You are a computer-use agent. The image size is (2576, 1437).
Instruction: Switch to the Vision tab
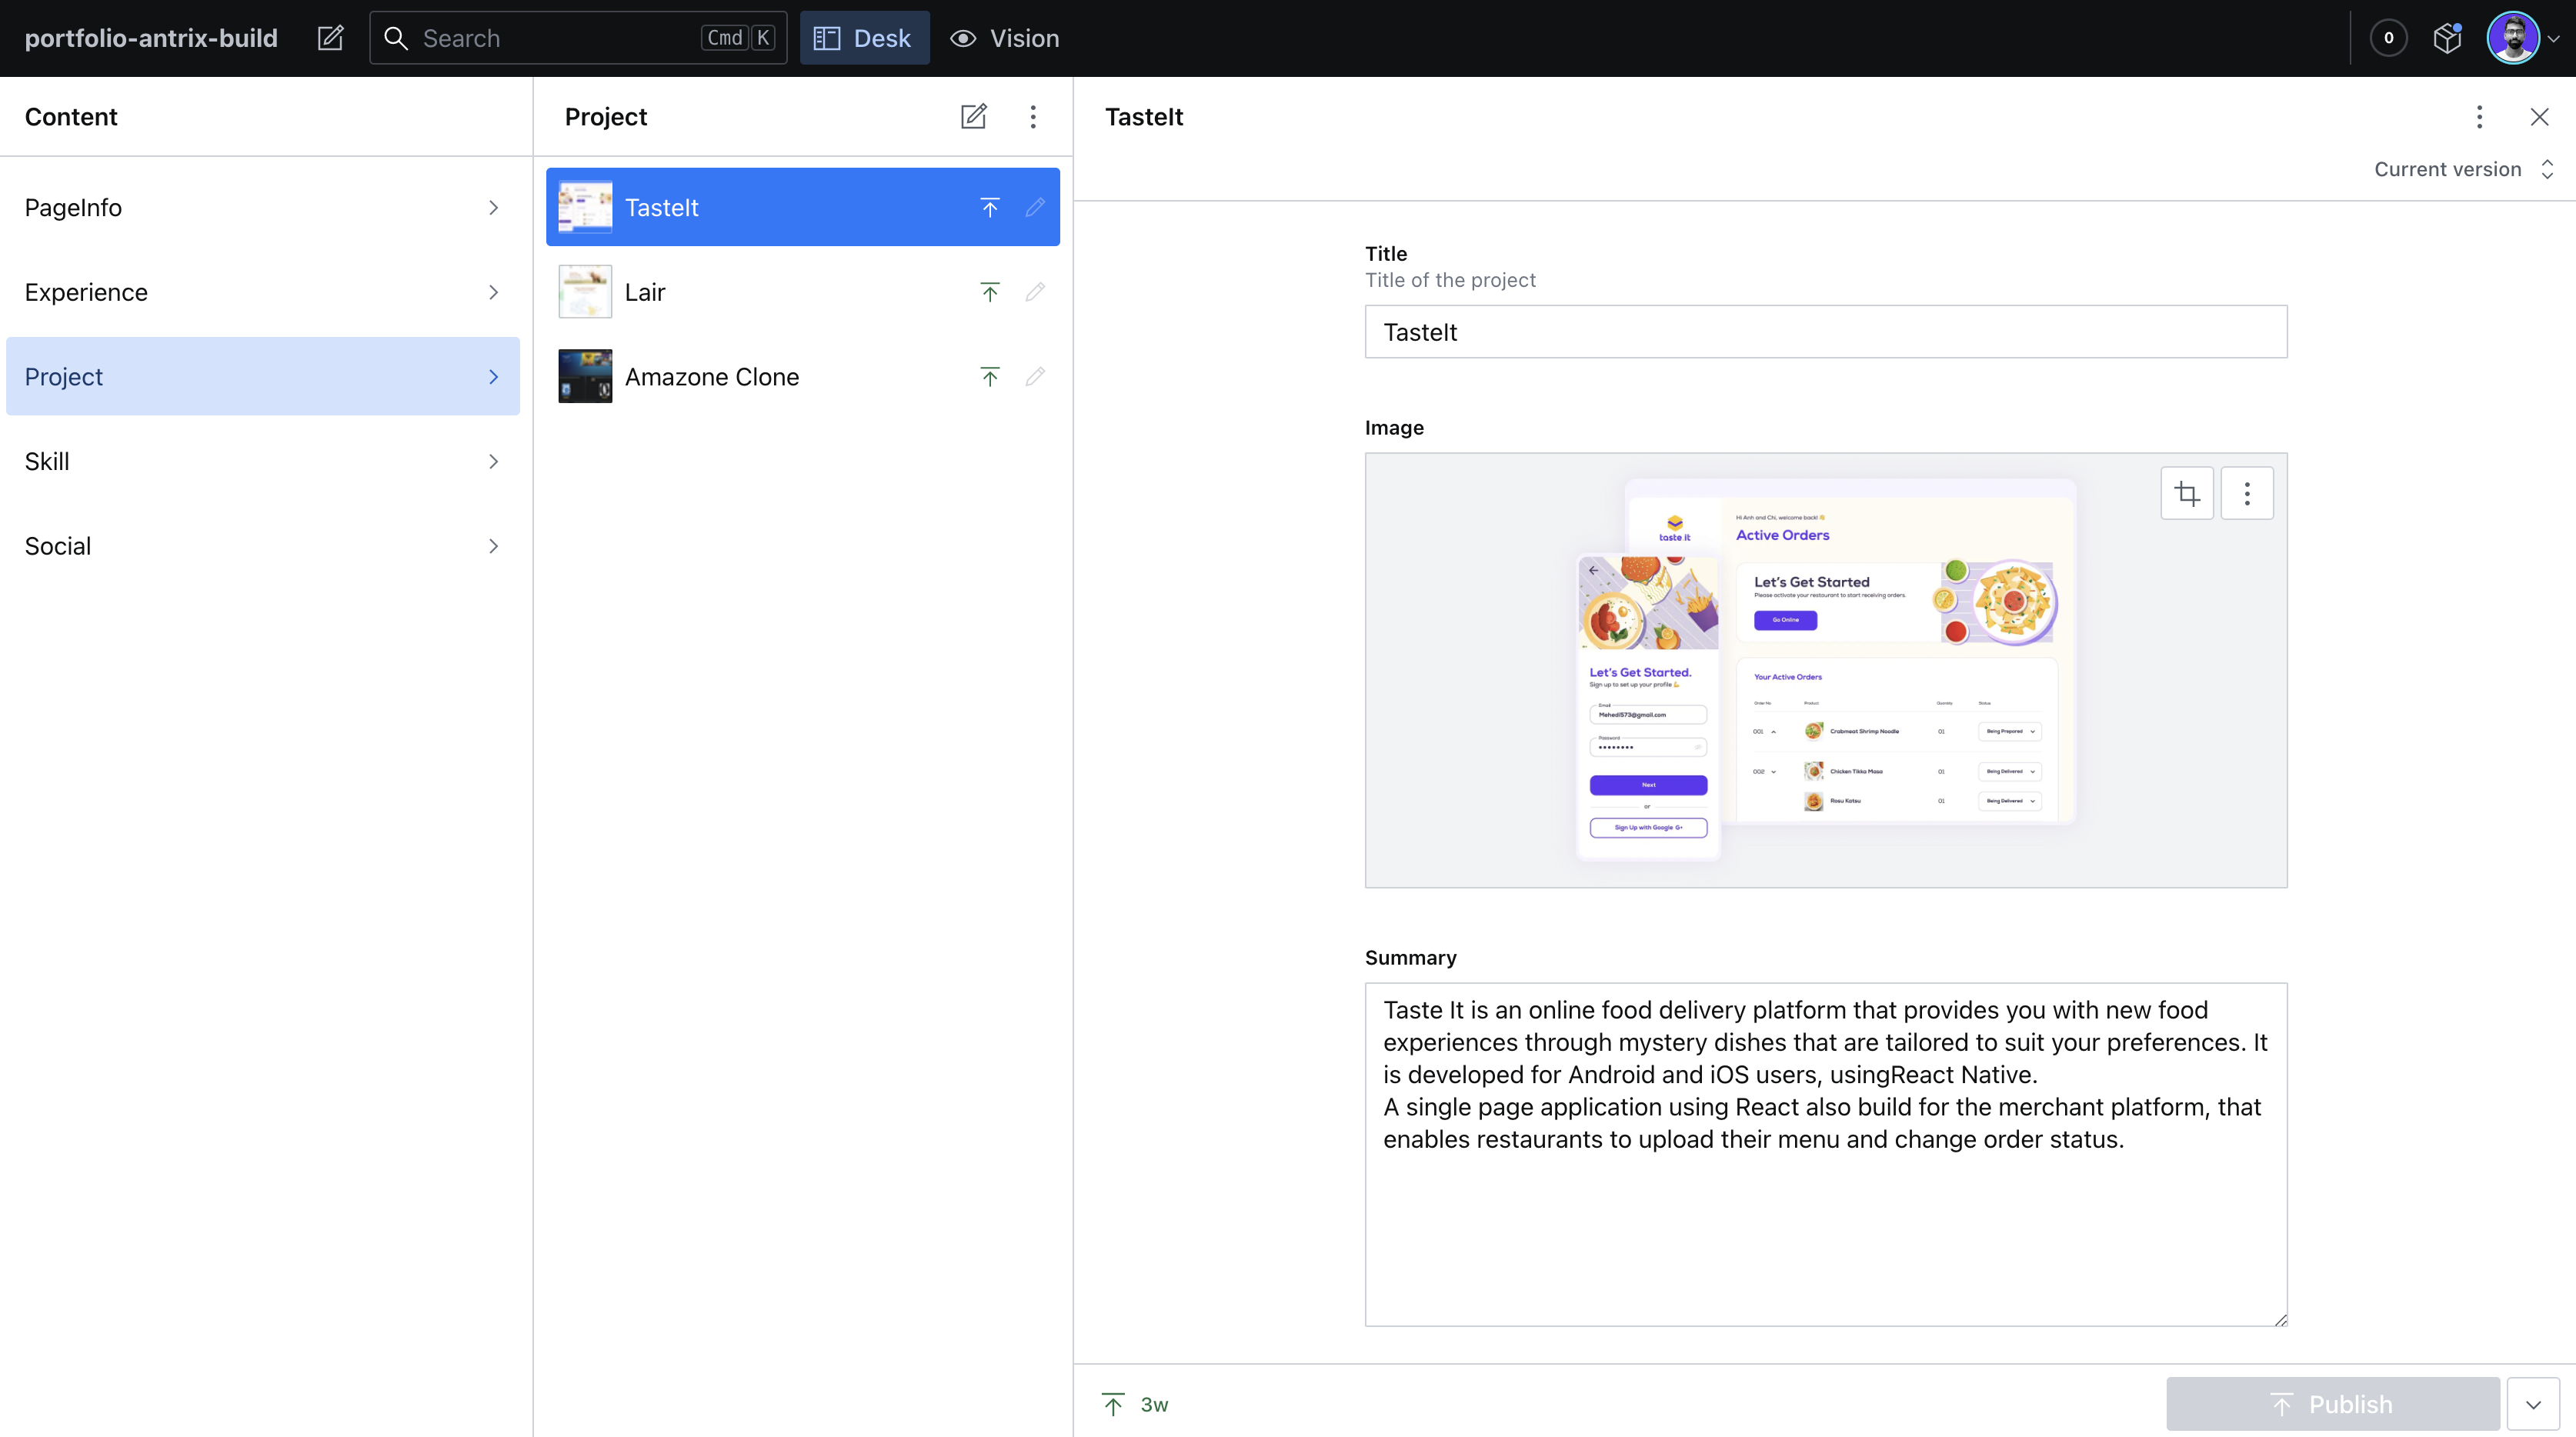coord(1006,38)
